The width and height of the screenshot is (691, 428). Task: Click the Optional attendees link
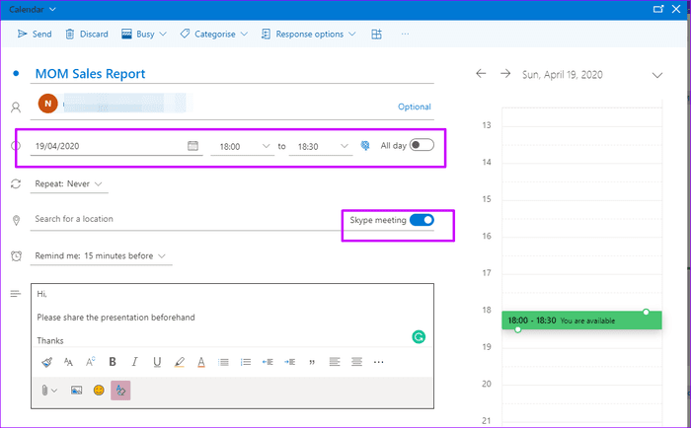414,107
